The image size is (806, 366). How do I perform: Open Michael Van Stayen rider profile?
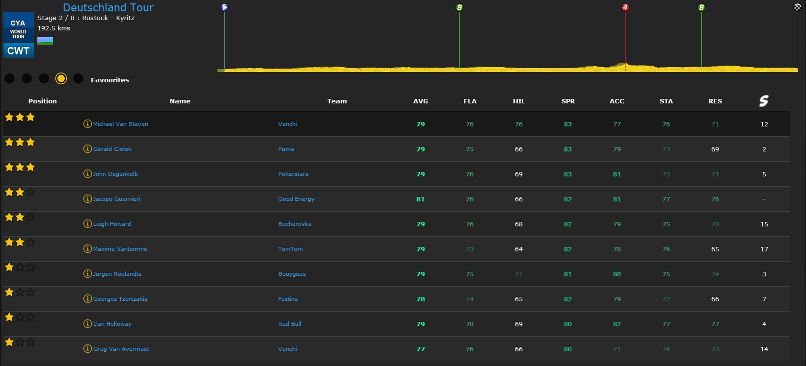pyautogui.click(x=121, y=124)
